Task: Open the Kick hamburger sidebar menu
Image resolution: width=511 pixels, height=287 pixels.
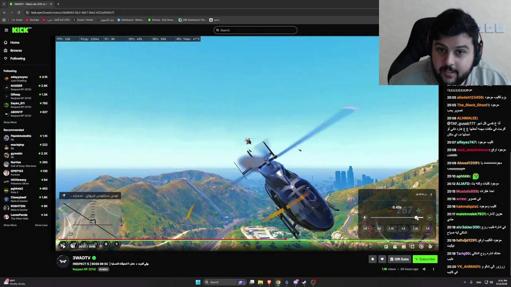Action: [x=6, y=30]
